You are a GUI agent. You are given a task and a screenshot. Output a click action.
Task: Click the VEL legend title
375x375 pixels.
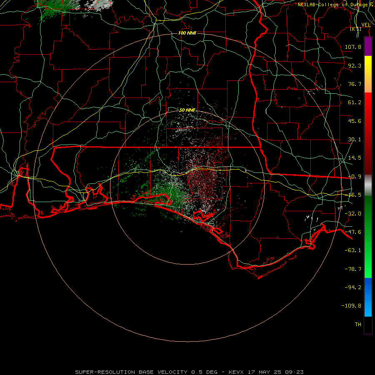tap(366, 25)
